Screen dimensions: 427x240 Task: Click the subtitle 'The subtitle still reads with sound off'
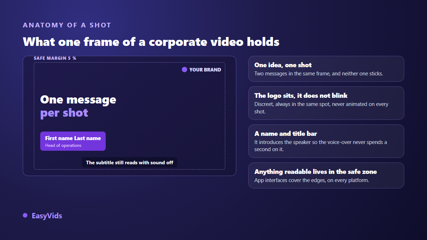coord(130,162)
